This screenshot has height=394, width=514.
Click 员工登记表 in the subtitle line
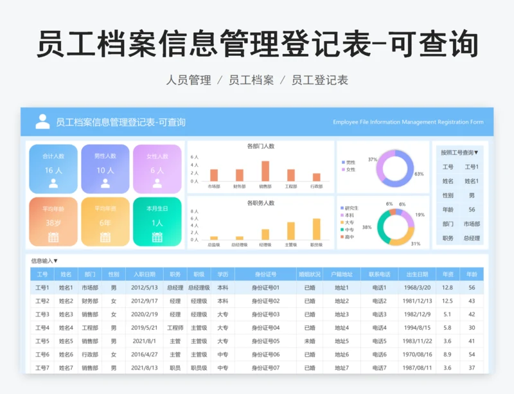pos(319,80)
